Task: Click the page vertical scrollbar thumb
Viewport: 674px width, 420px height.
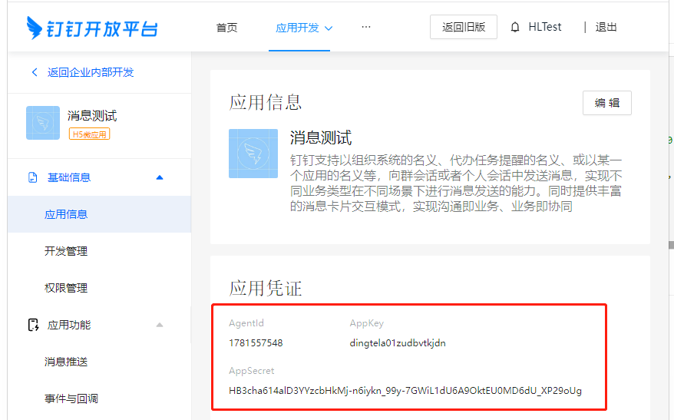Action: [671, 245]
